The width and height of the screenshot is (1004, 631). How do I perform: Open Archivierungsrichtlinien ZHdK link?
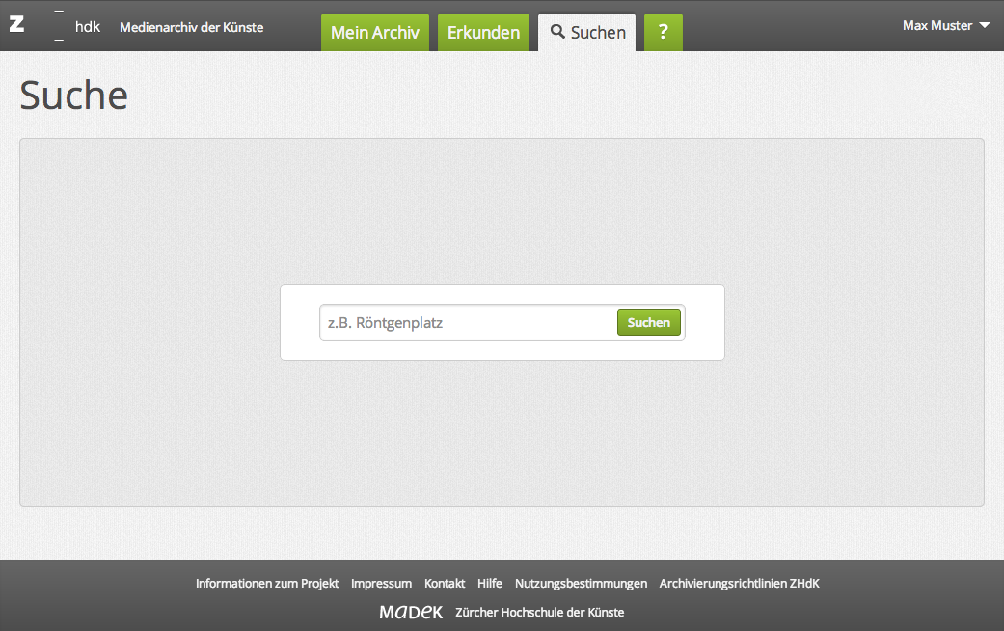point(739,584)
